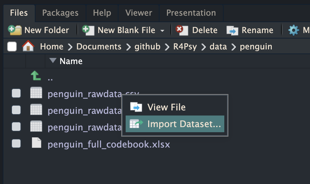The height and width of the screenshot is (184, 310).
Task: Open the Viewer tab
Action: tap(138, 13)
